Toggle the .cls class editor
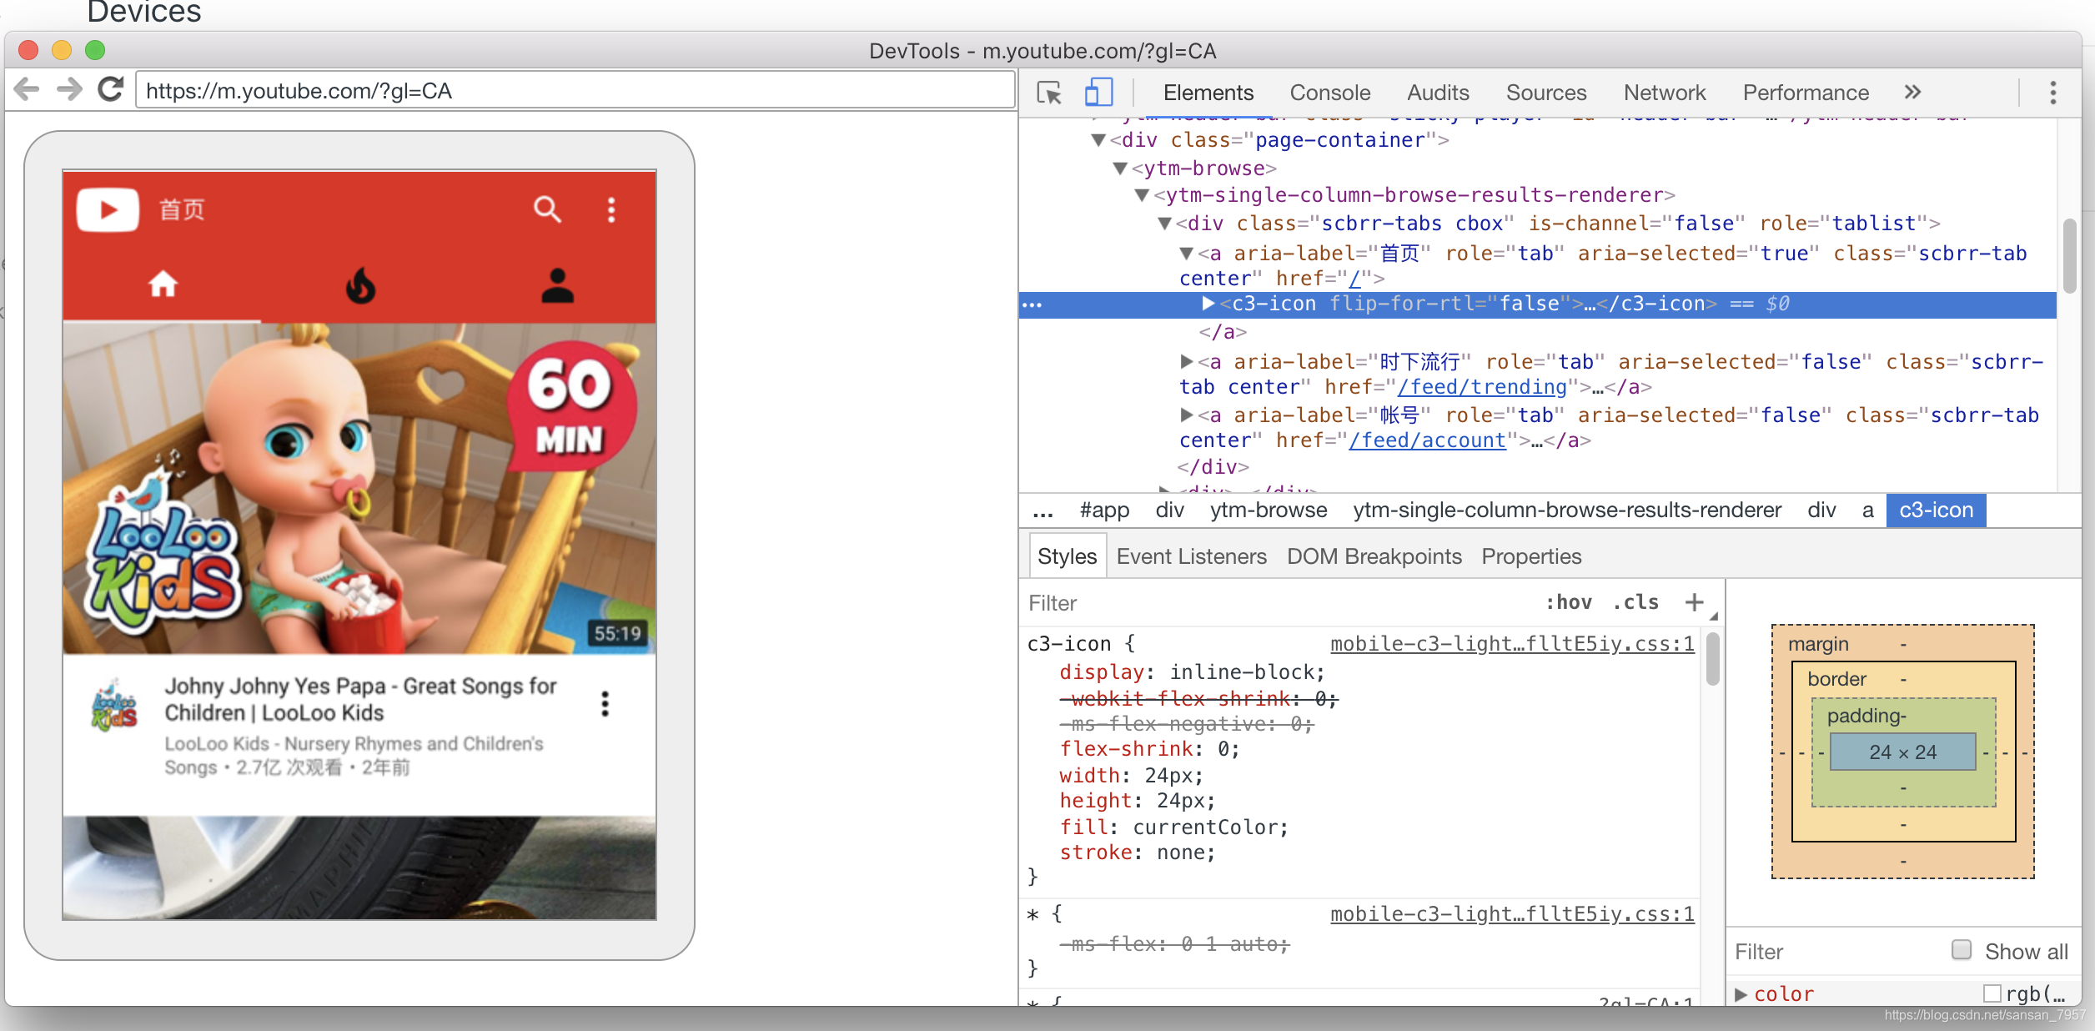Screen dimensions: 2095x1031 pyautogui.click(x=1635, y=602)
